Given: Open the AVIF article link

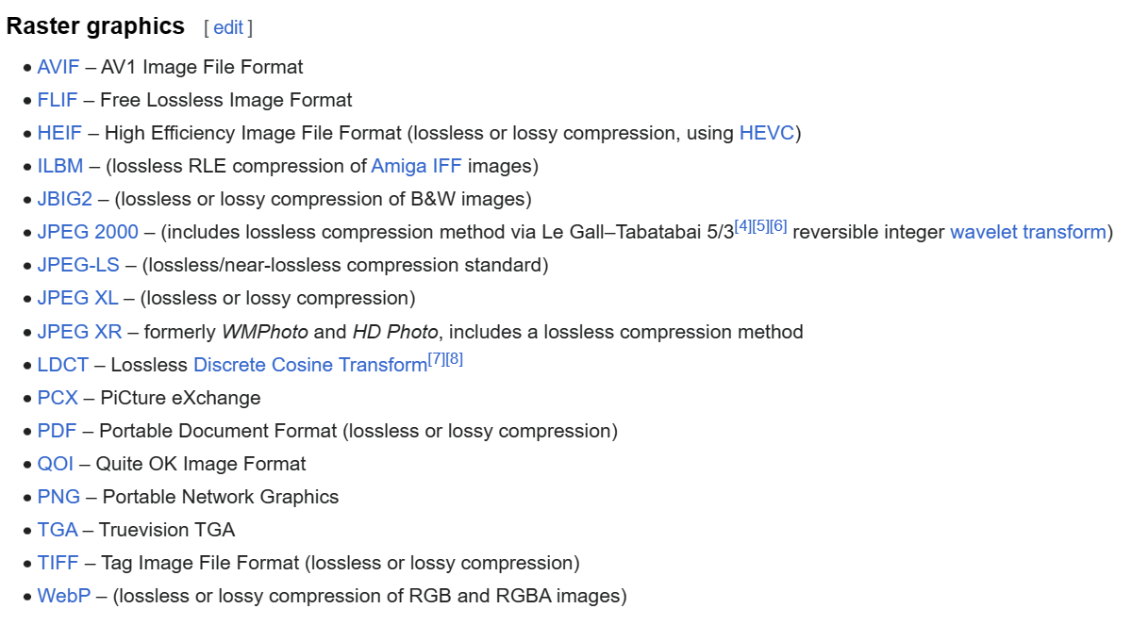Looking at the screenshot, I should tap(58, 67).
